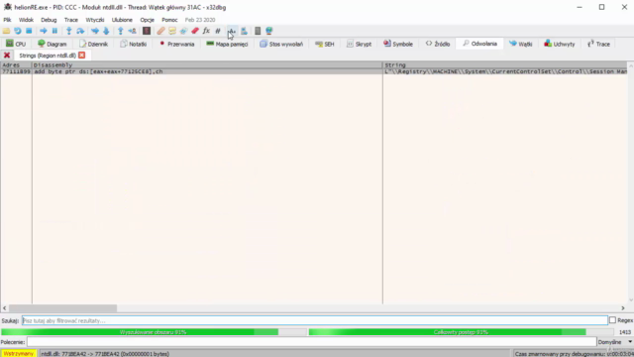Screen dimensions: 634x357
Task: Click the Open file folder icon
Action: pyautogui.click(x=6, y=31)
